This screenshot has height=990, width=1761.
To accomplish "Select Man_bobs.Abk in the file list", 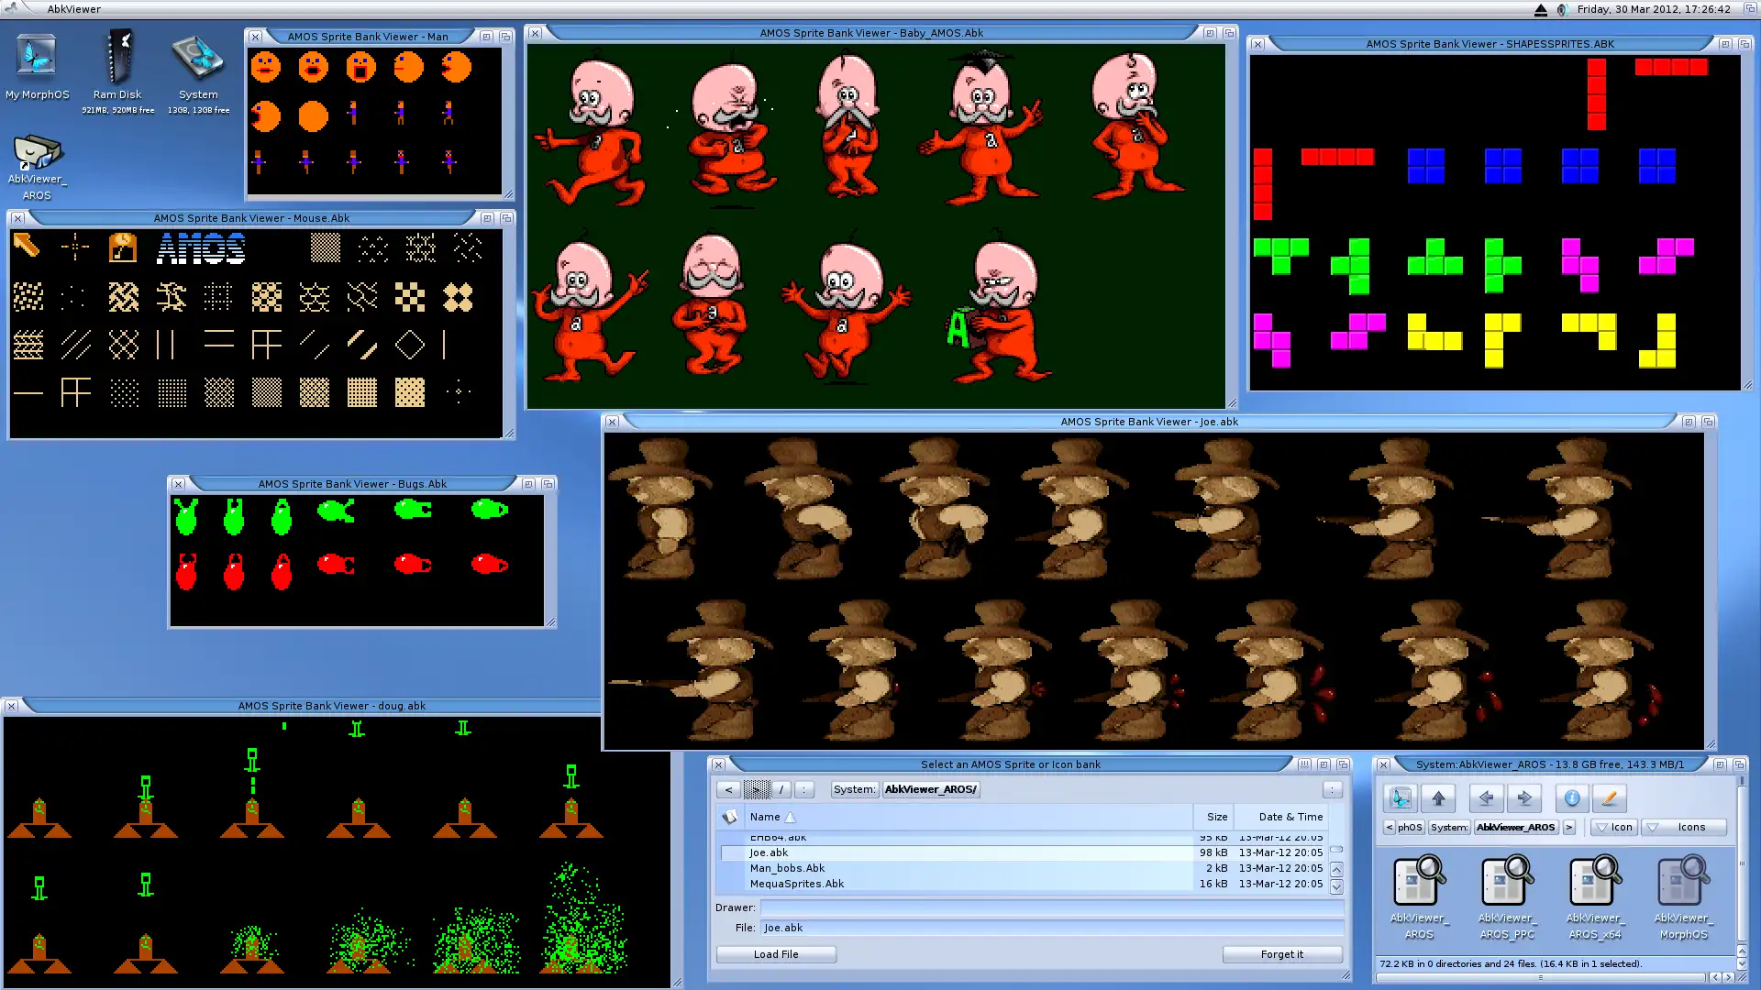I will [1022, 868].
